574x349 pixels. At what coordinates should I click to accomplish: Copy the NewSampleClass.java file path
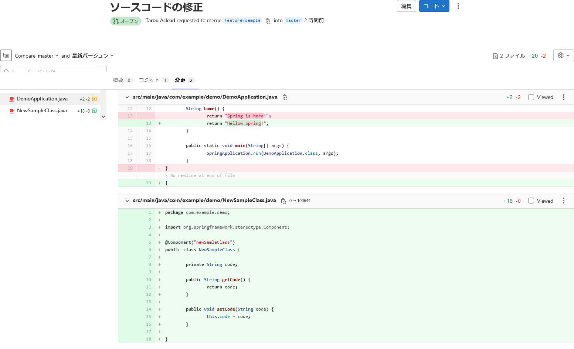coord(283,201)
